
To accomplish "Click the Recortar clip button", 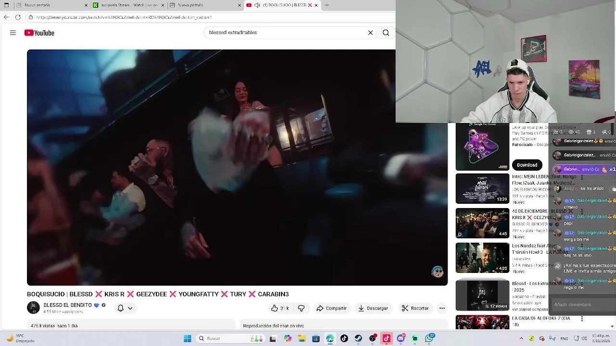I will [415, 308].
